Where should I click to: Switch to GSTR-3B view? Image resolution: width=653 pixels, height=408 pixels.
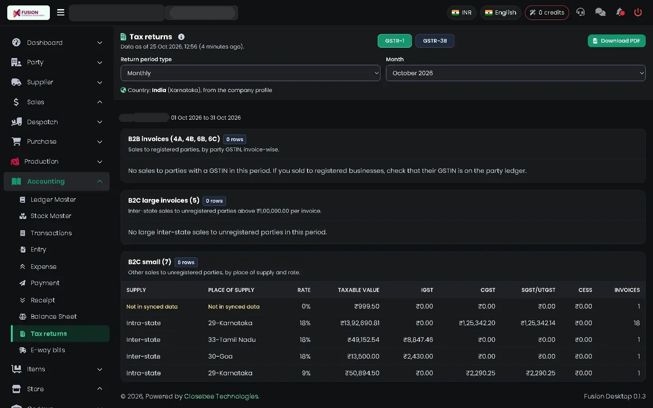tap(435, 41)
